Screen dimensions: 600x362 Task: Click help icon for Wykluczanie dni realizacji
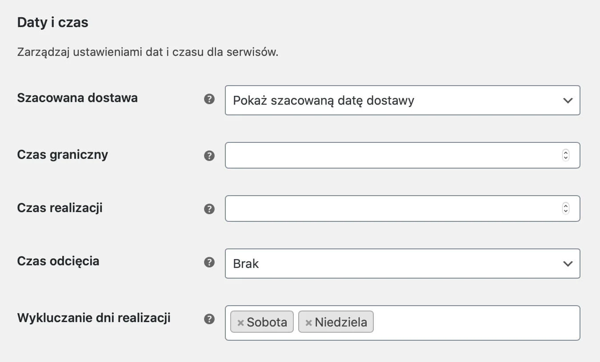[209, 319]
